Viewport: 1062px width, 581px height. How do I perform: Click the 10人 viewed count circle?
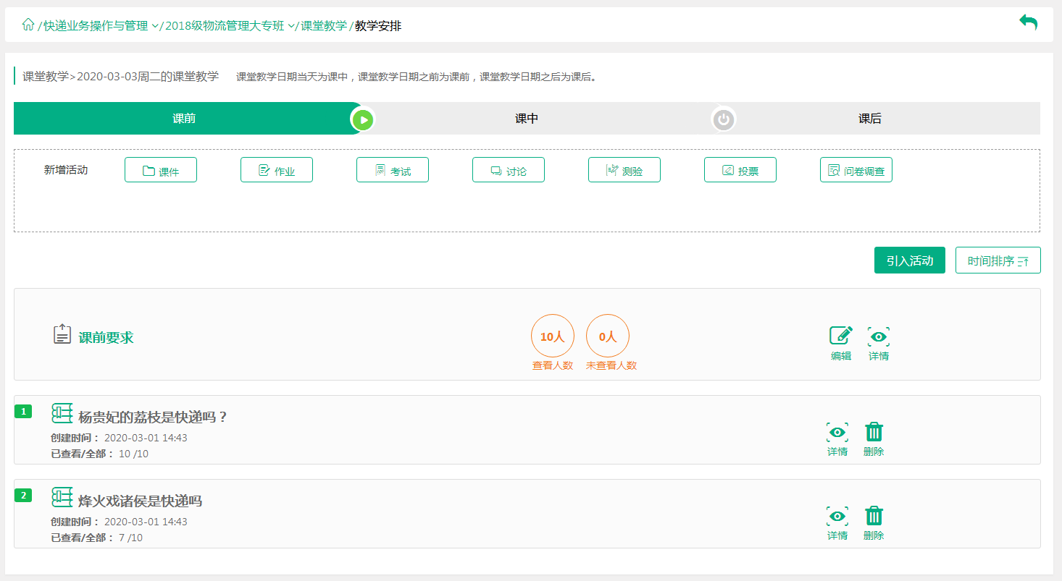(552, 336)
